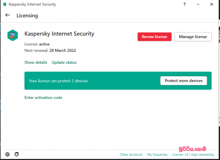
Task: Open the Manage license button
Action: pos(193,37)
